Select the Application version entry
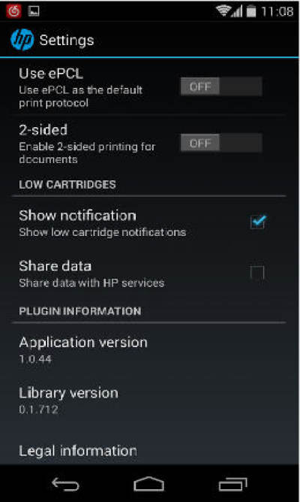Image resolution: width=300 pixels, height=502 pixels. coord(149,349)
